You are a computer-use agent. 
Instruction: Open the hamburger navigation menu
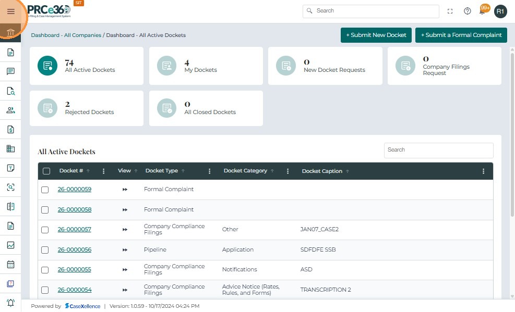(10, 11)
